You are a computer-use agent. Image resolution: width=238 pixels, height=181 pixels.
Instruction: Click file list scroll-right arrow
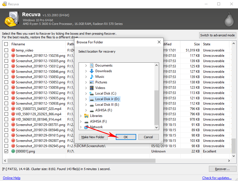tap(229, 161)
